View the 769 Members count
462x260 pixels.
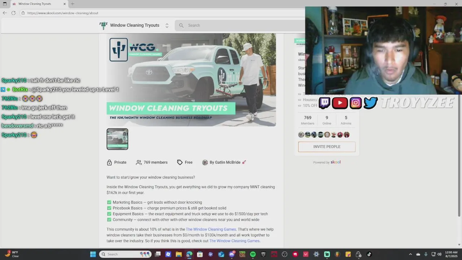point(308,120)
